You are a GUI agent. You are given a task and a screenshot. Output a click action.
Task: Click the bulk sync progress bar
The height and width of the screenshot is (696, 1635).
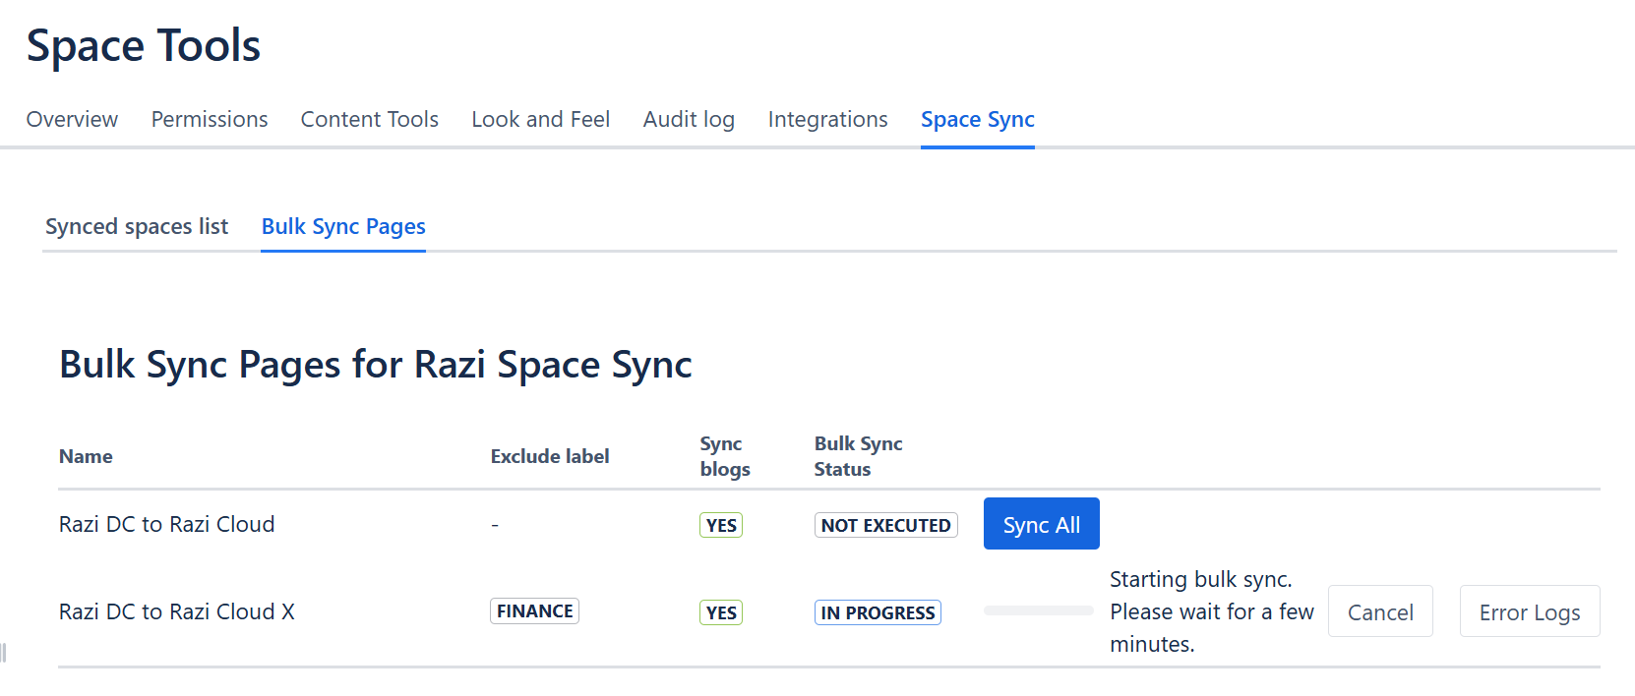[x=1039, y=610]
